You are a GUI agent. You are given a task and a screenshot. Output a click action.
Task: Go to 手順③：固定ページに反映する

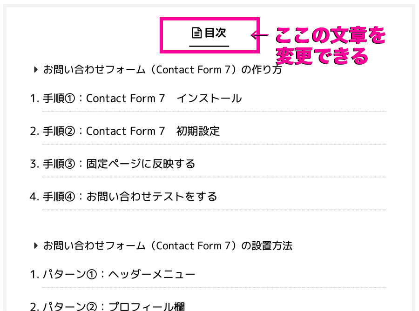[x=119, y=164]
